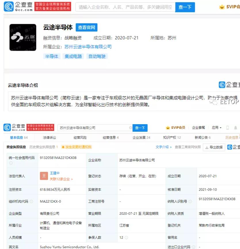Click the info icon beside 纳税人识别号
Image resolution: width=240 pixels, height=249 pixels.
tap(190, 201)
